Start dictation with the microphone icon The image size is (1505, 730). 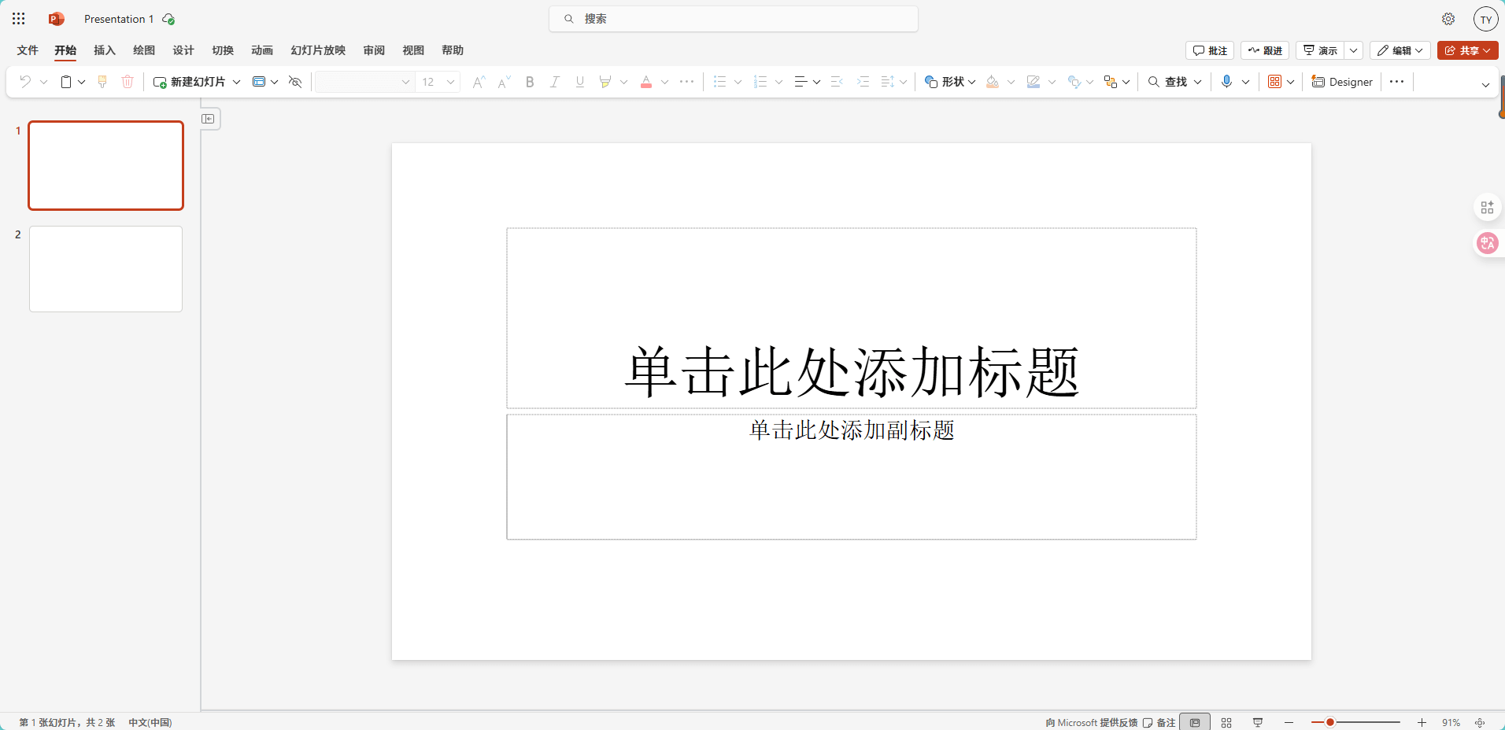(x=1226, y=81)
